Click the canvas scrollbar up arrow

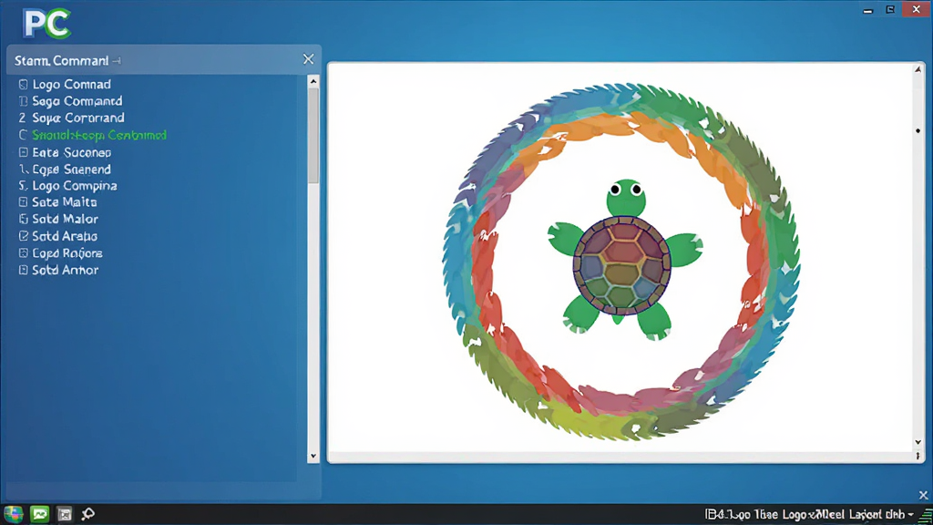tap(918, 69)
